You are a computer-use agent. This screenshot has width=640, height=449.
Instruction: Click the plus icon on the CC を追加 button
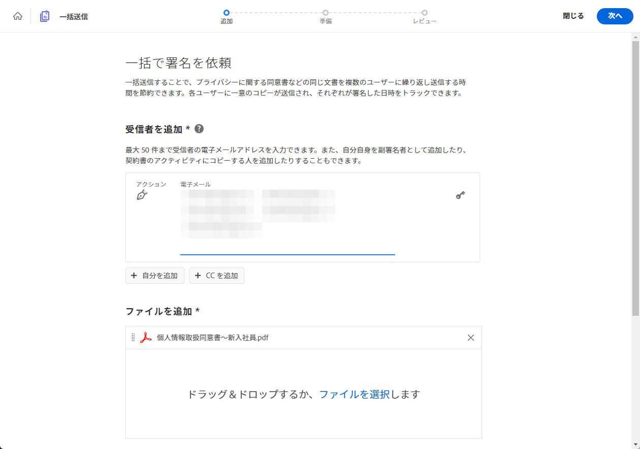pos(197,276)
